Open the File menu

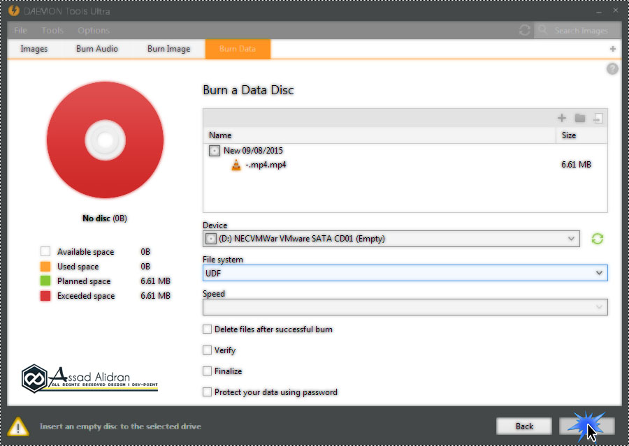click(20, 31)
